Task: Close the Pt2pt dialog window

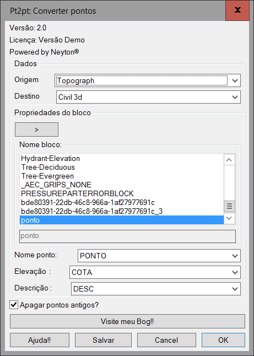Action: pos(237,10)
